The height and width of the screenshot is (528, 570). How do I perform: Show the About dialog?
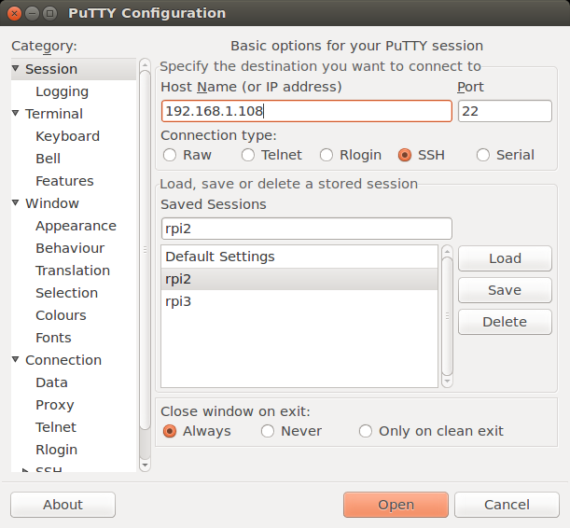point(63,505)
